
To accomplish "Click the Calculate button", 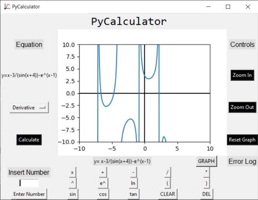I will 29,140.
